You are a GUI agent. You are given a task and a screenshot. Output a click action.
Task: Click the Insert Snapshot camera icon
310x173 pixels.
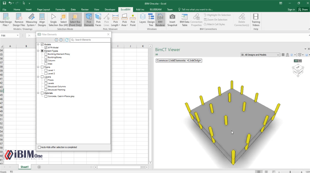pos(172,17)
